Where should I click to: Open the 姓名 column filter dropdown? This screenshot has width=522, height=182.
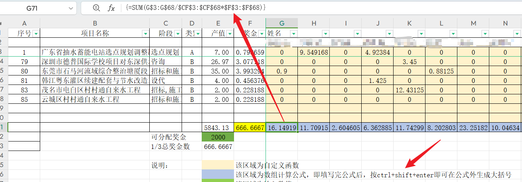(x=294, y=34)
